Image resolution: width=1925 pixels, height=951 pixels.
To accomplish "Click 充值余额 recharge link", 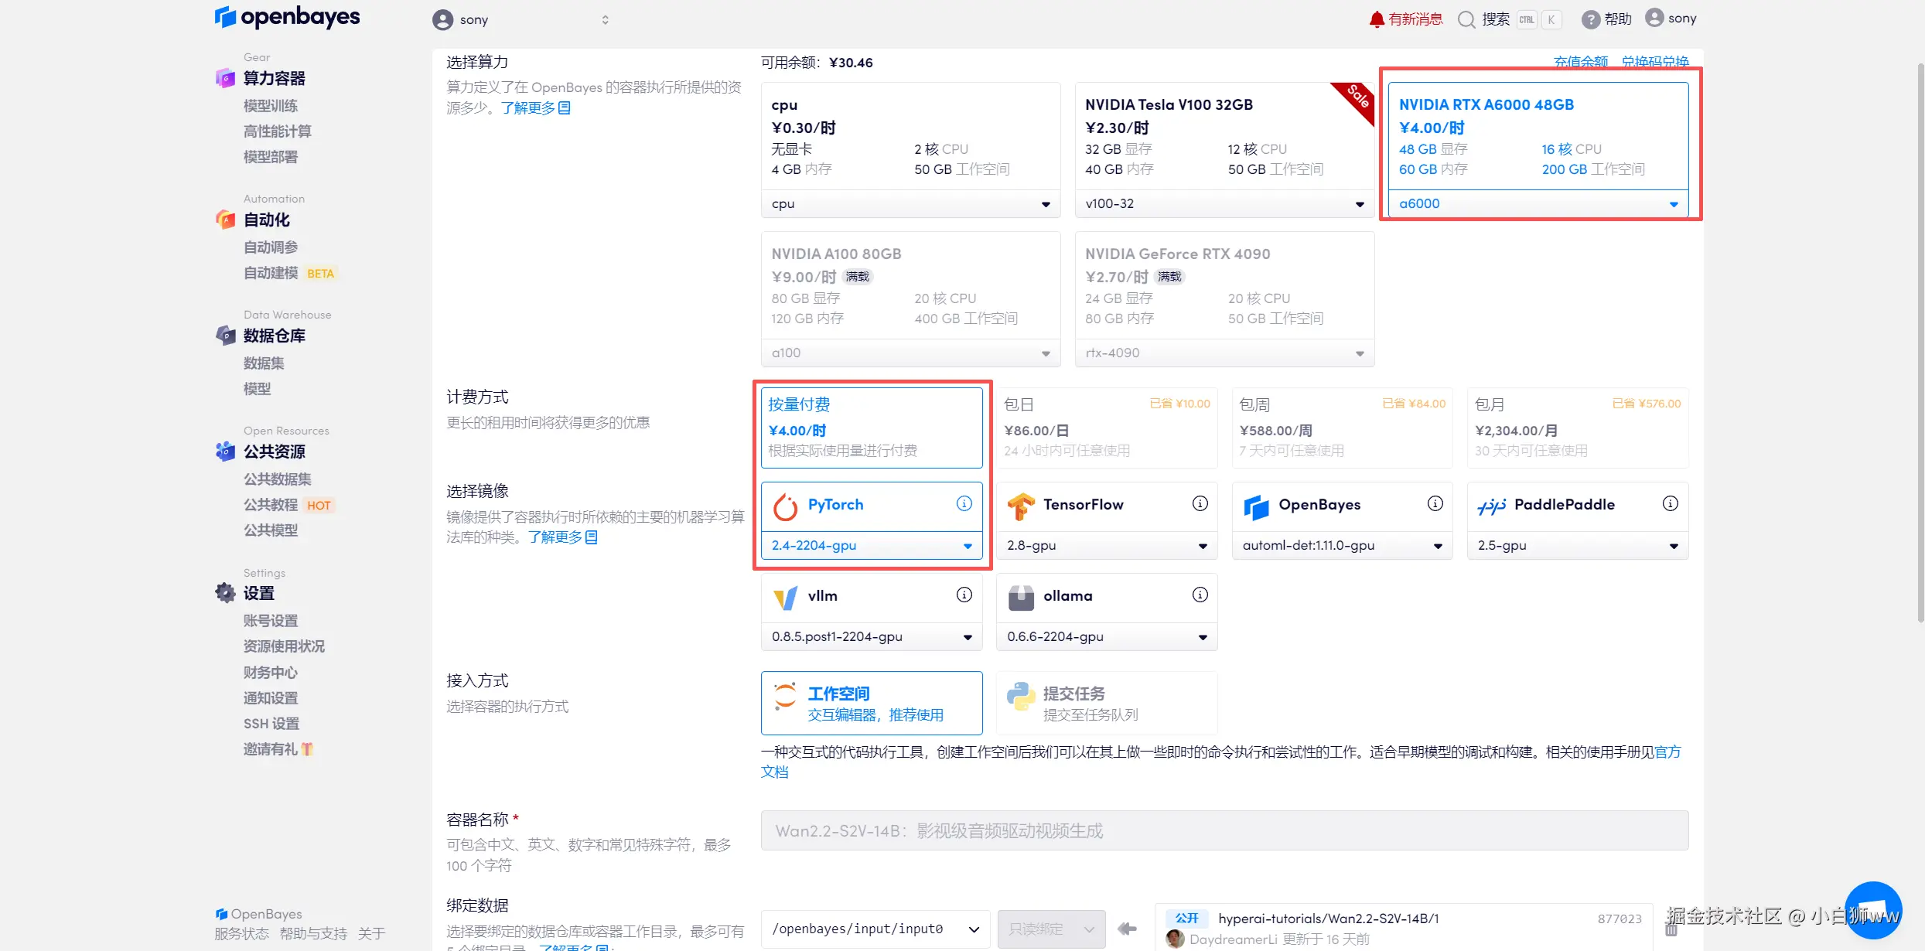I will (x=1580, y=62).
